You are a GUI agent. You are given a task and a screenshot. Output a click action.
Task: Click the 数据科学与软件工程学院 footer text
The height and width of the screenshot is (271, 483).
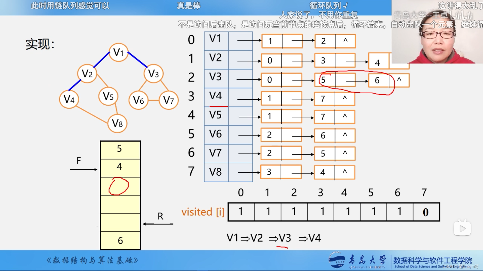(x=433, y=260)
